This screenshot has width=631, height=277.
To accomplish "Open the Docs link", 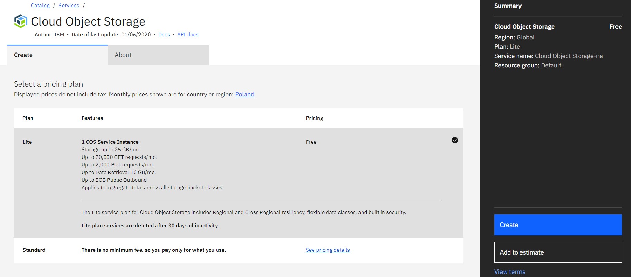I will coord(164,35).
